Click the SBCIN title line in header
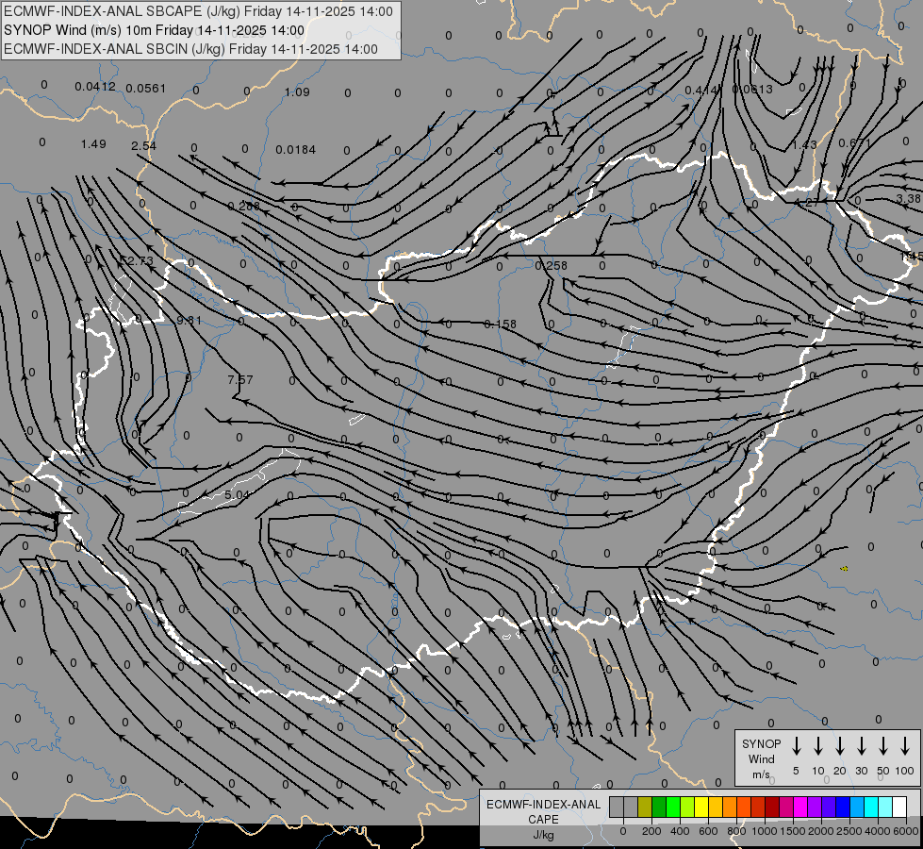 pos(190,49)
